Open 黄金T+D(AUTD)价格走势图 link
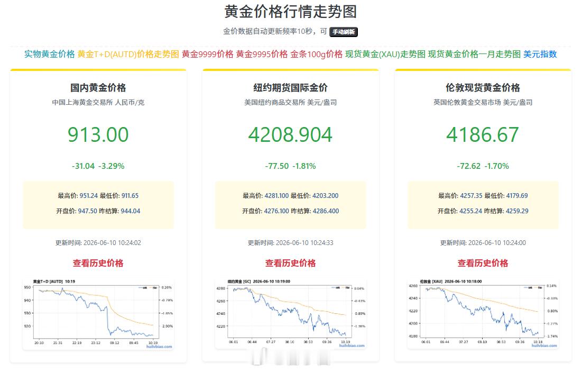 click(128, 55)
